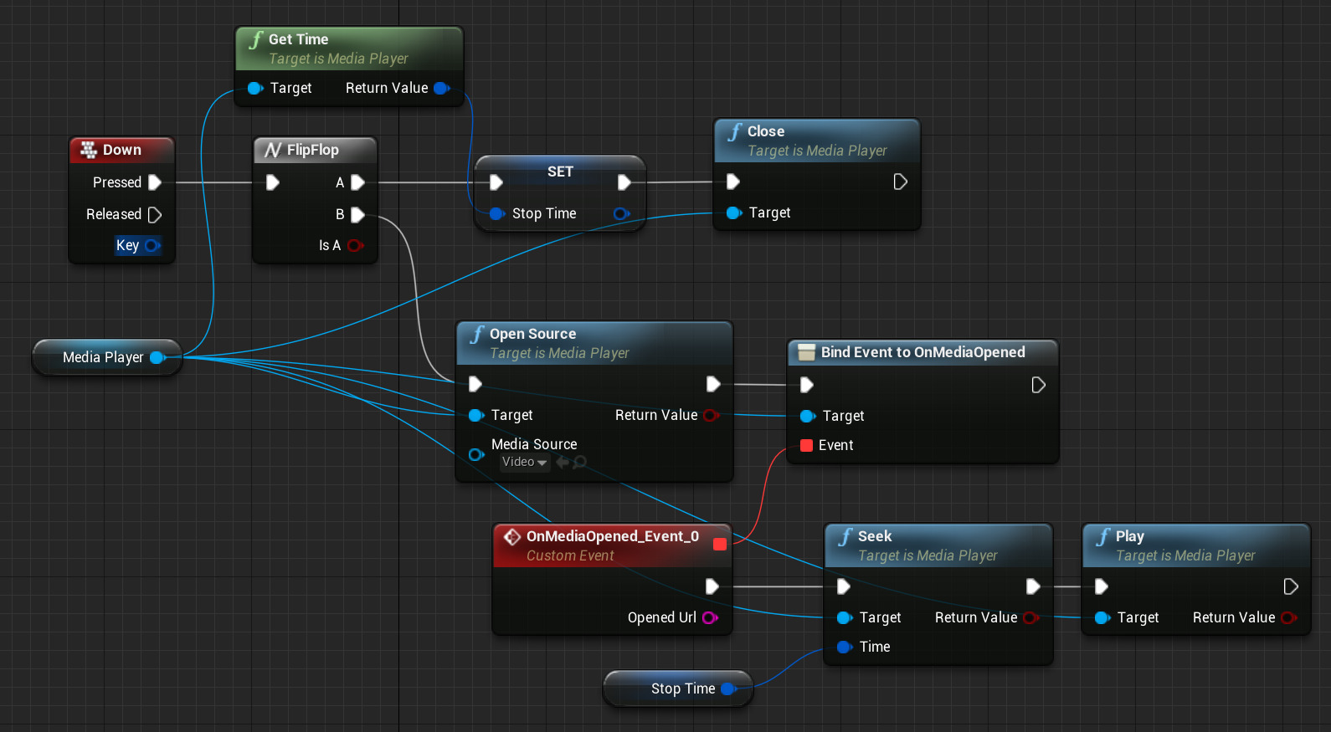Click the Opened Url output pin
The width and height of the screenshot is (1331, 732).
tap(709, 617)
